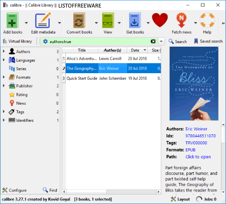Click the 'Click to open' path link

(x=198, y=157)
